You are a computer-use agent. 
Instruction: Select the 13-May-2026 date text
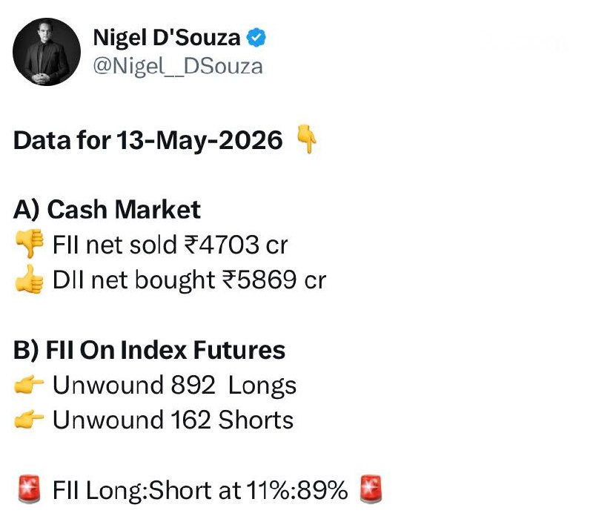coord(199,140)
